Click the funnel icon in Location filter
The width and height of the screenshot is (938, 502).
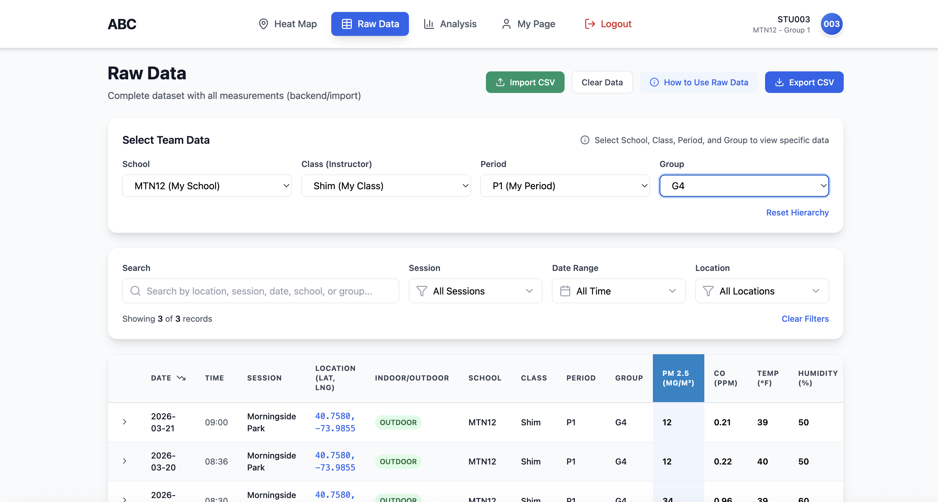point(708,291)
